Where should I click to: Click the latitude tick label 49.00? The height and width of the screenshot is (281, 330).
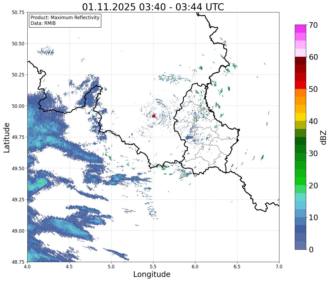coord(18,231)
